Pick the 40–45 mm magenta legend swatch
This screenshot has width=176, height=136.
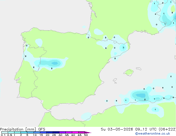coord(75,132)
